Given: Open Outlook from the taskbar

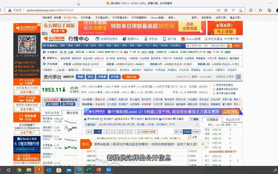Looking at the screenshot, I should 49,170.
